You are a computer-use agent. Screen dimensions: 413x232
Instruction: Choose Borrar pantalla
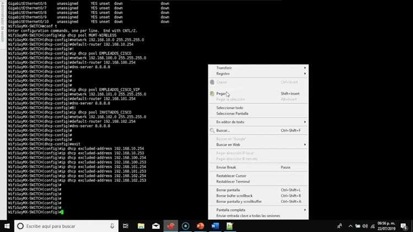tap(258, 190)
